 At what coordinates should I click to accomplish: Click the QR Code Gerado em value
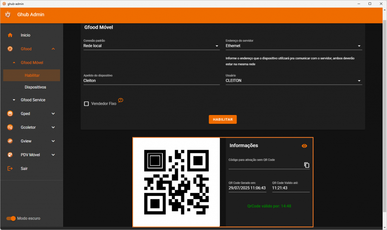tap(247, 188)
